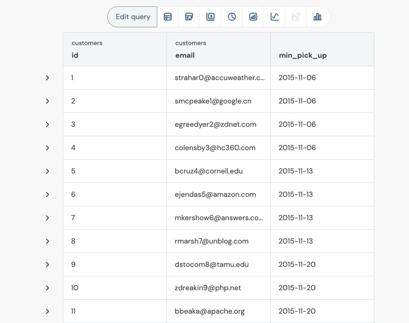Click the customers email column header

[x=219, y=49]
